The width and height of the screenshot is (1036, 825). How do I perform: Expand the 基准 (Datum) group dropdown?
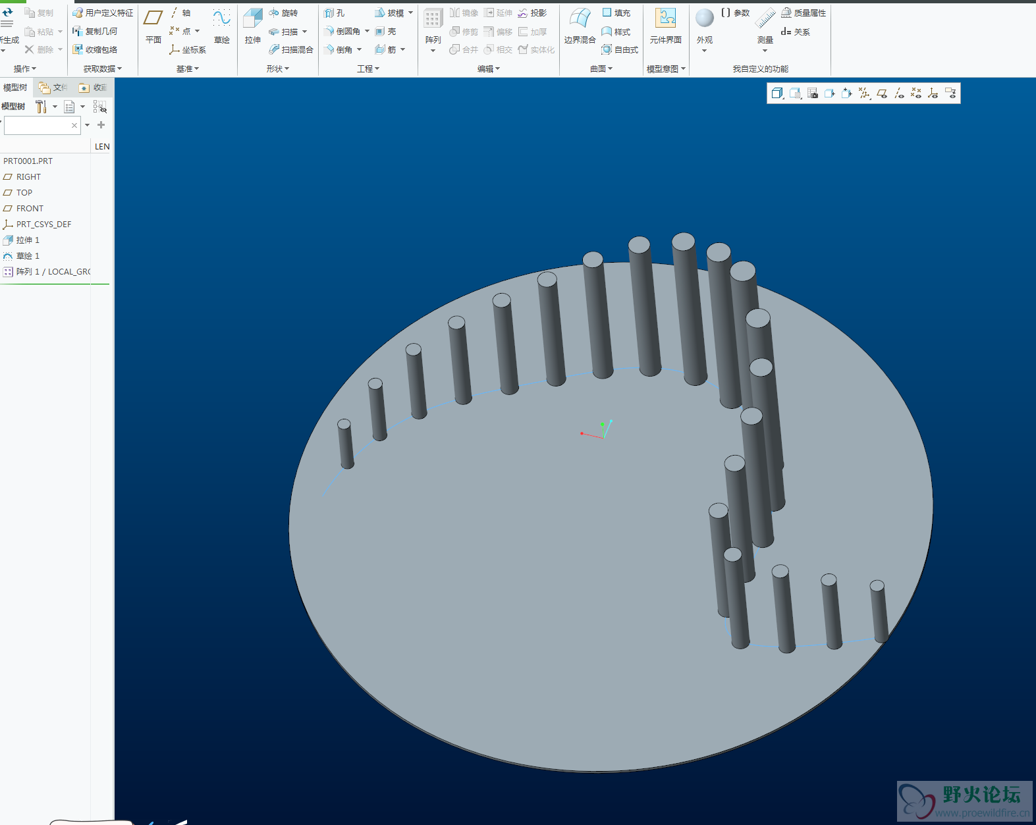(188, 68)
